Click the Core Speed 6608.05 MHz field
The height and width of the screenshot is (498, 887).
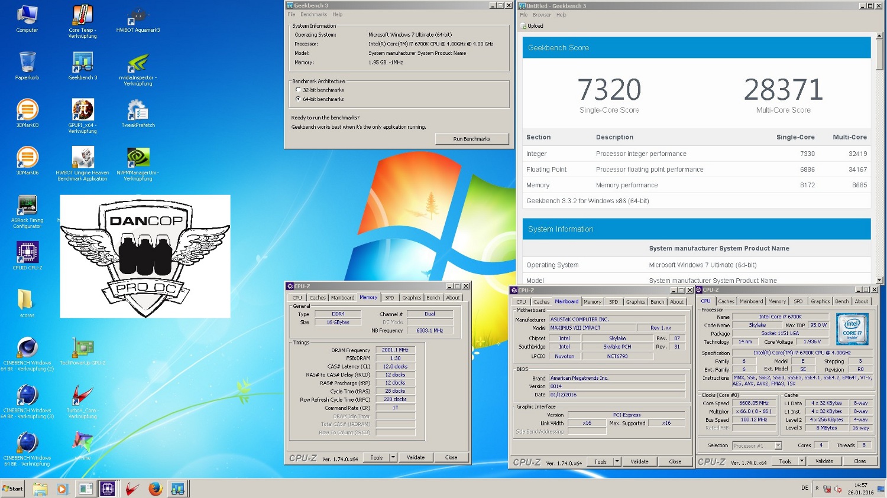753,403
